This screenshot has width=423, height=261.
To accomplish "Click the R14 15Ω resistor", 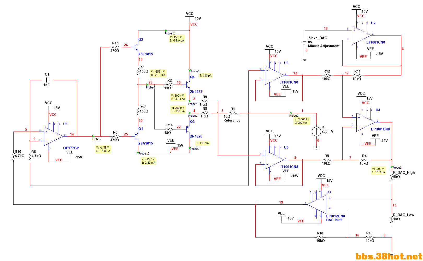I will pos(169,129).
